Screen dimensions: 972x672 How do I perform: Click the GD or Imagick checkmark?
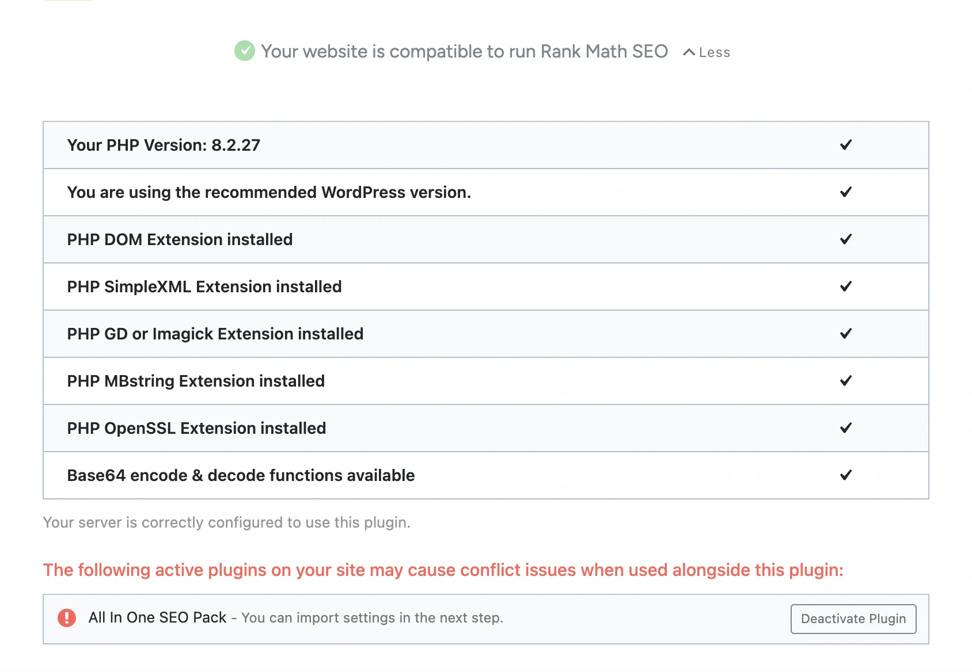pos(845,334)
